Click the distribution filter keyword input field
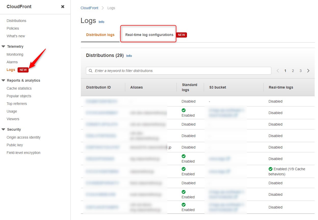Viewport: 318px width, 220px height. (x=179, y=70)
